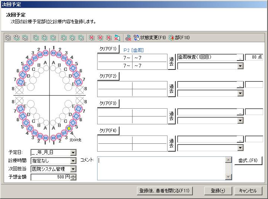Open the treatment dropdown in F2 row
Viewport: 268px width, 199px height.
(240, 93)
